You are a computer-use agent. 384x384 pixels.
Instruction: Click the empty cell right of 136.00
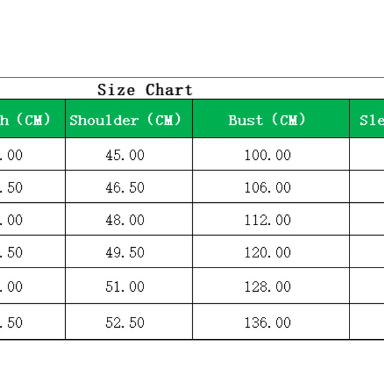point(367,323)
